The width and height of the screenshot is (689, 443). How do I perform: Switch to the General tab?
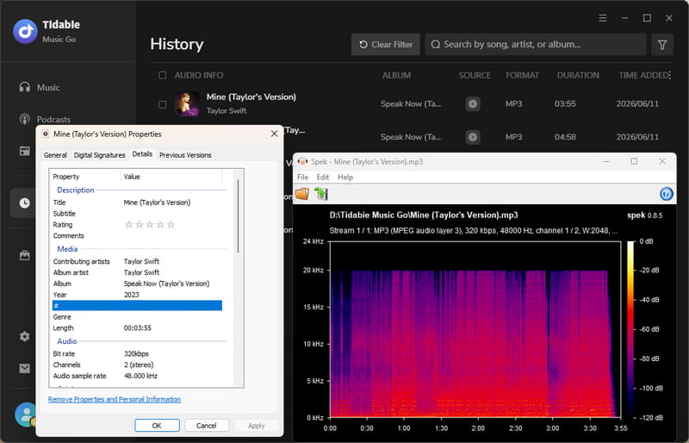point(55,155)
